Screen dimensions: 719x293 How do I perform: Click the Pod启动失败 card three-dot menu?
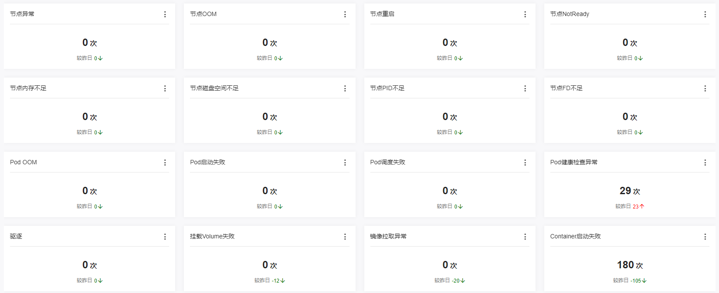coord(345,163)
